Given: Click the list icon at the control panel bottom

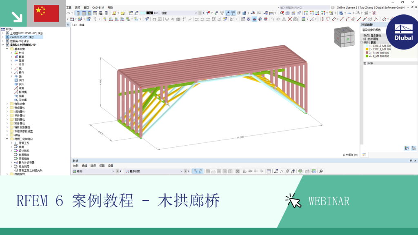Looking at the screenshot, I should pos(364,155).
